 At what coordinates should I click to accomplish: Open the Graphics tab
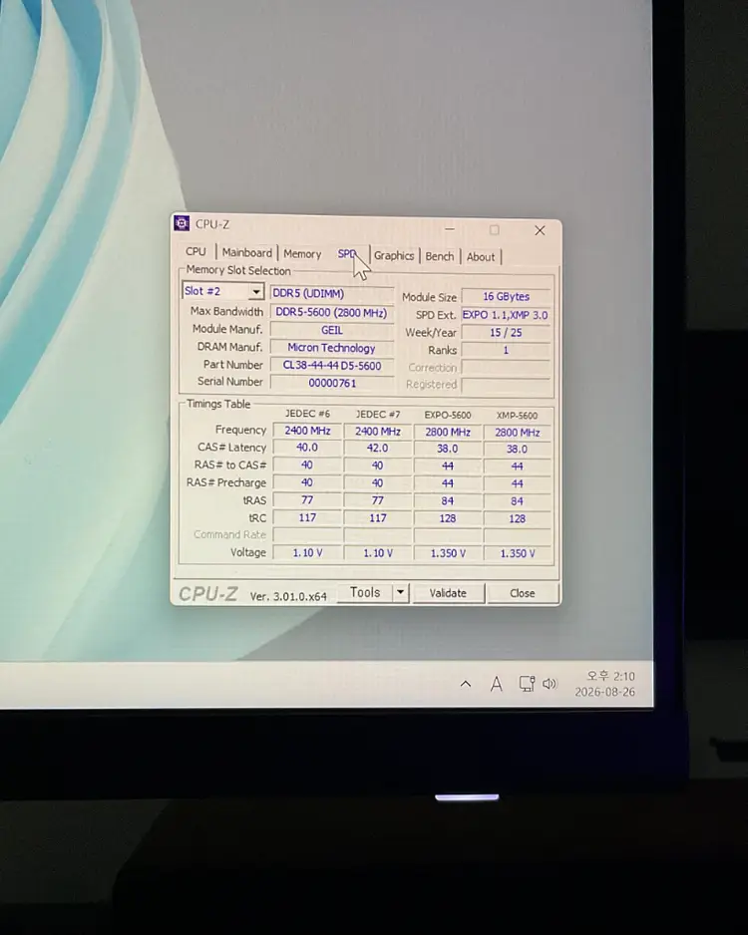click(394, 256)
